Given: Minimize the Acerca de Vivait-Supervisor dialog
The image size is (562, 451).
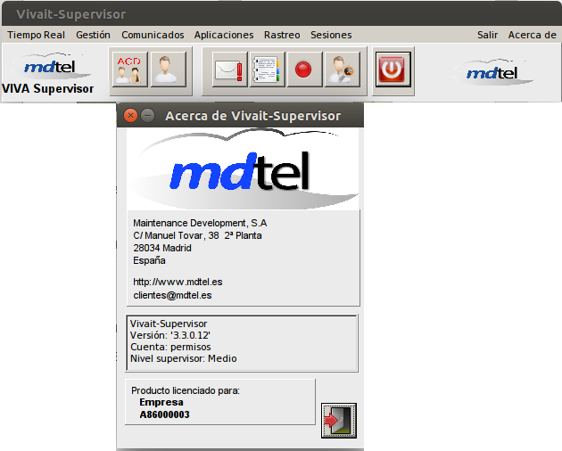Looking at the screenshot, I should (x=147, y=115).
